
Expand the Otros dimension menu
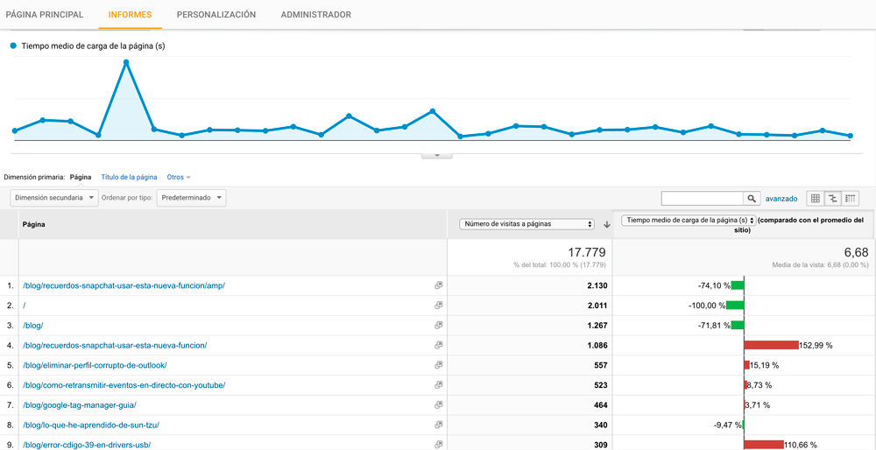(178, 177)
